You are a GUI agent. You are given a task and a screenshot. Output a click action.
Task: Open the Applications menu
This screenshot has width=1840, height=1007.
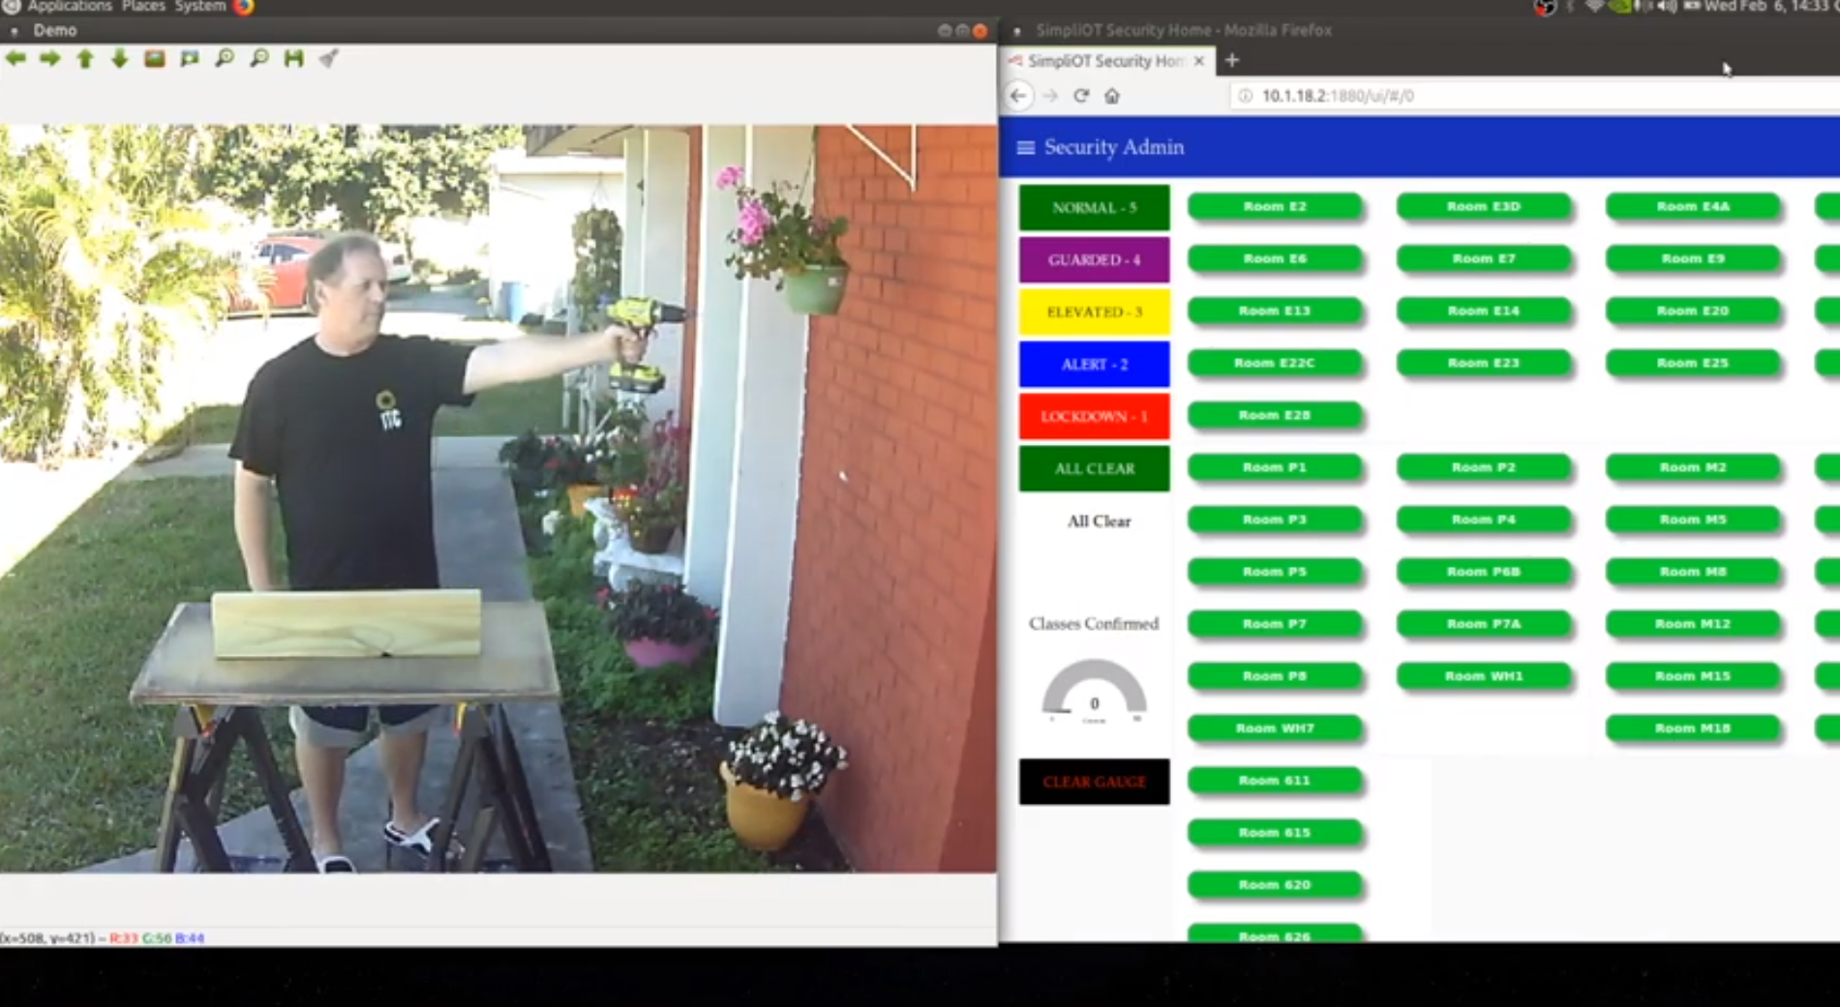[69, 7]
